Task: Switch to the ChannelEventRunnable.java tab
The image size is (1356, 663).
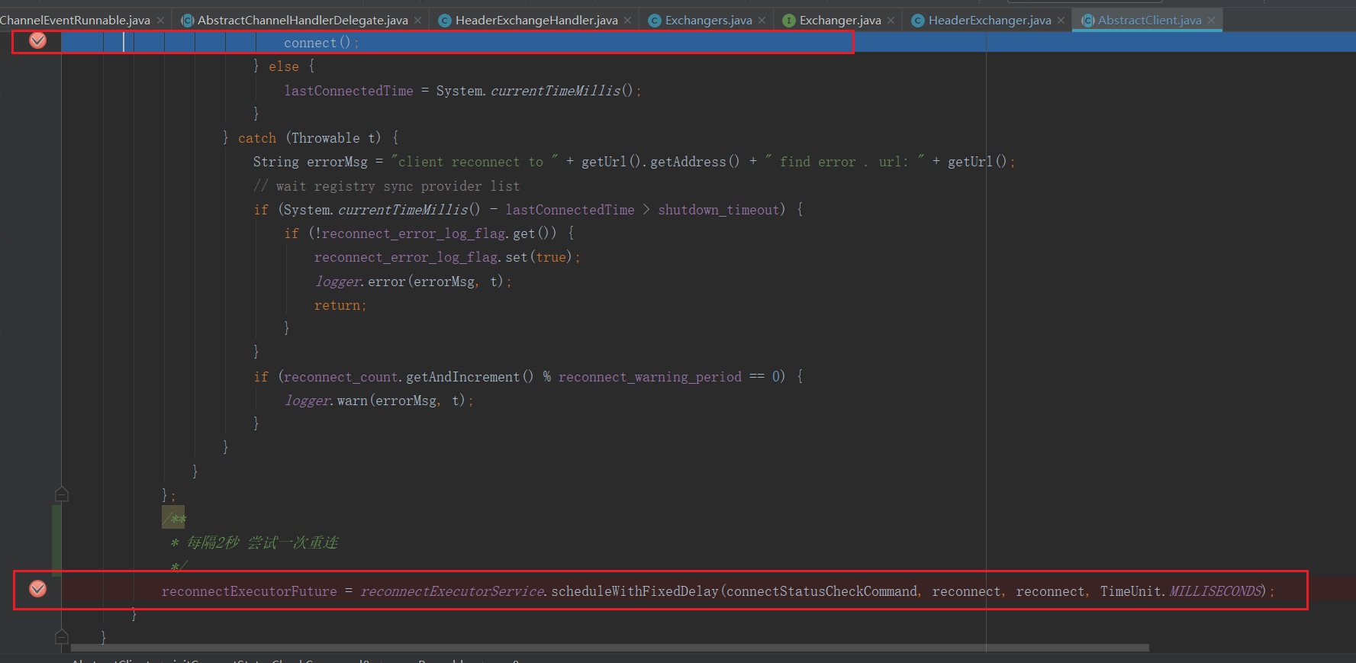Action: (x=75, y=21)
